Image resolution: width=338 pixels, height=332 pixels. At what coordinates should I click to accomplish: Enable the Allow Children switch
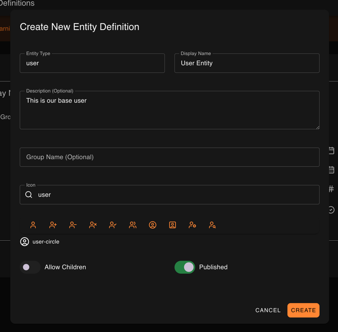[30, 267]
